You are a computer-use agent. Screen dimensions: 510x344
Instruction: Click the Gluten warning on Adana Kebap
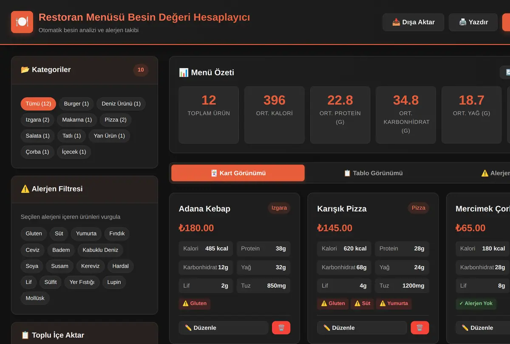click(195, 303)
